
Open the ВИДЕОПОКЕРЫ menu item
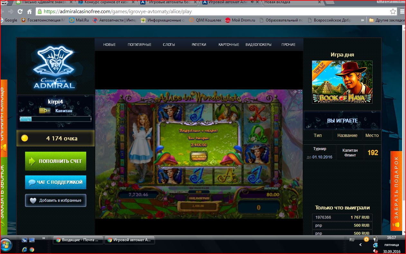[x=258, y=45]
